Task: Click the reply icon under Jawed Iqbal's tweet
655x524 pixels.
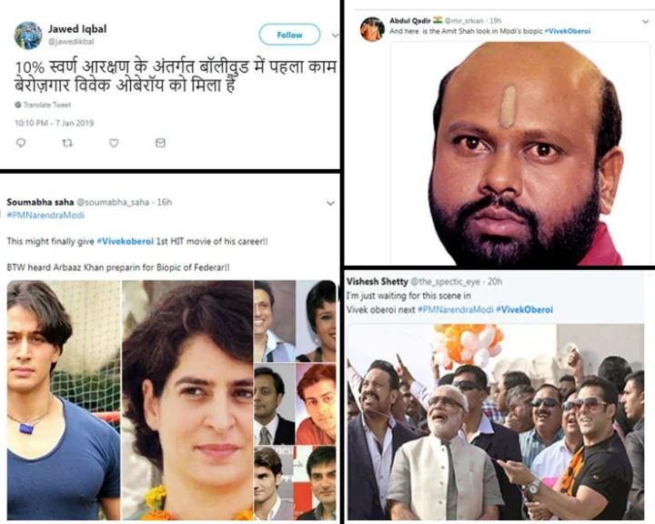Action: click(20, 143)
